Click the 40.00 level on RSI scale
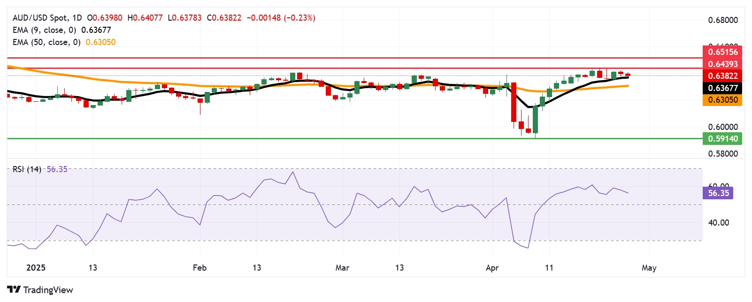752x302 pixels. [718, 223]
